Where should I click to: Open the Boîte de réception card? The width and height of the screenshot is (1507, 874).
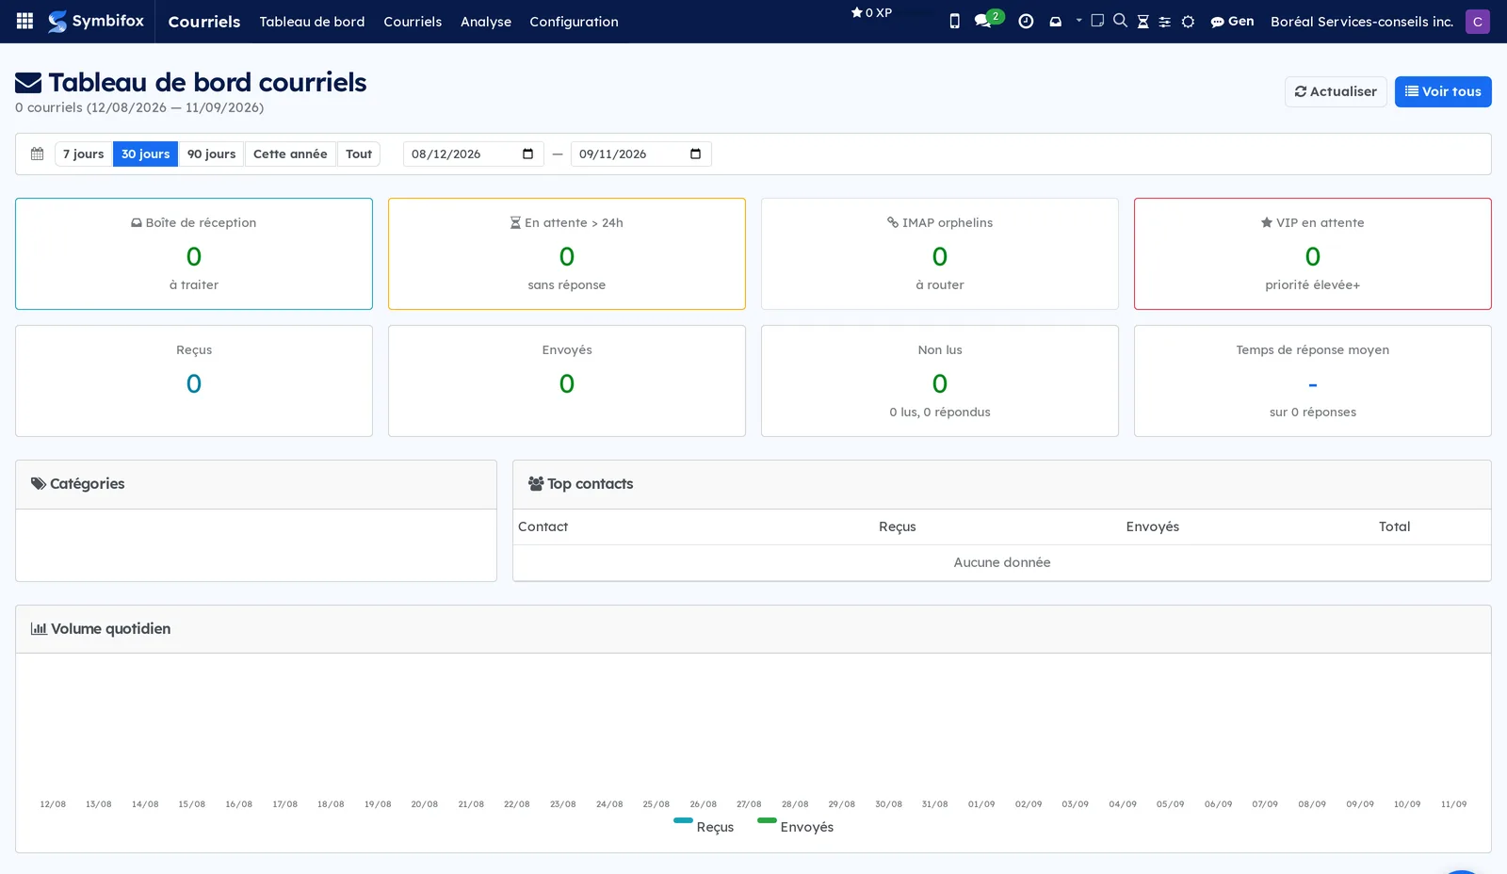tap(194, 253)
